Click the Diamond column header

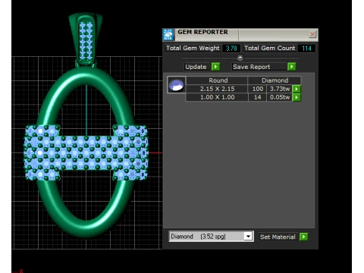click(275, 80)
